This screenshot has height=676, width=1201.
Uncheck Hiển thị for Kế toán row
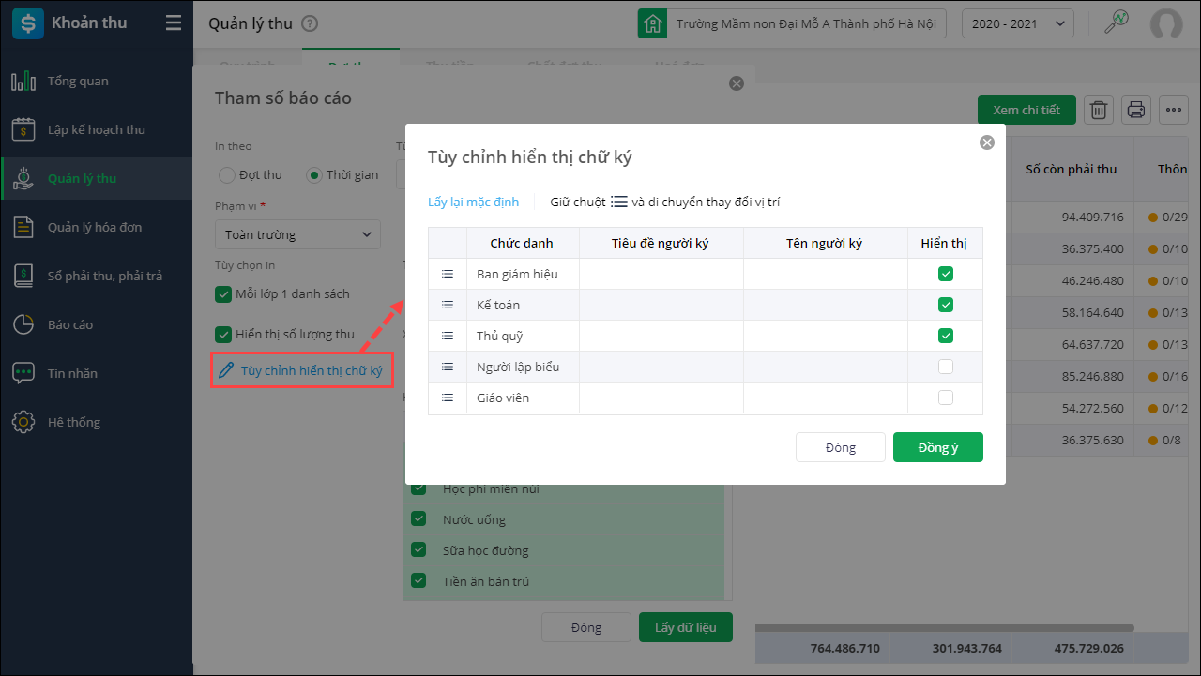click(946, 305)
